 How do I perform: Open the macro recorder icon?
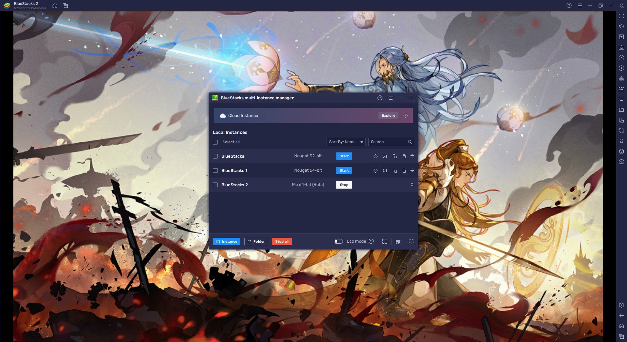tap(621, 58)
